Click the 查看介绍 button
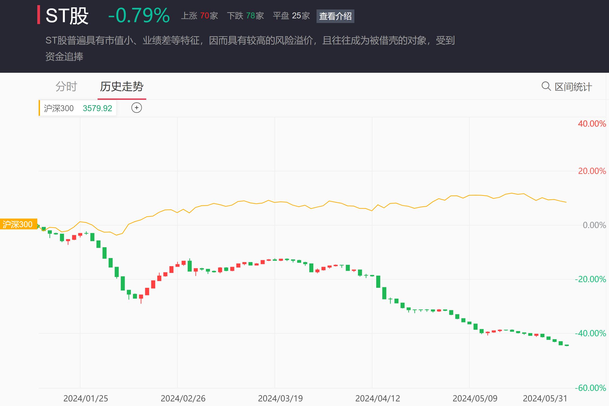The image size is (609, 406). click(x=335, y=16)
